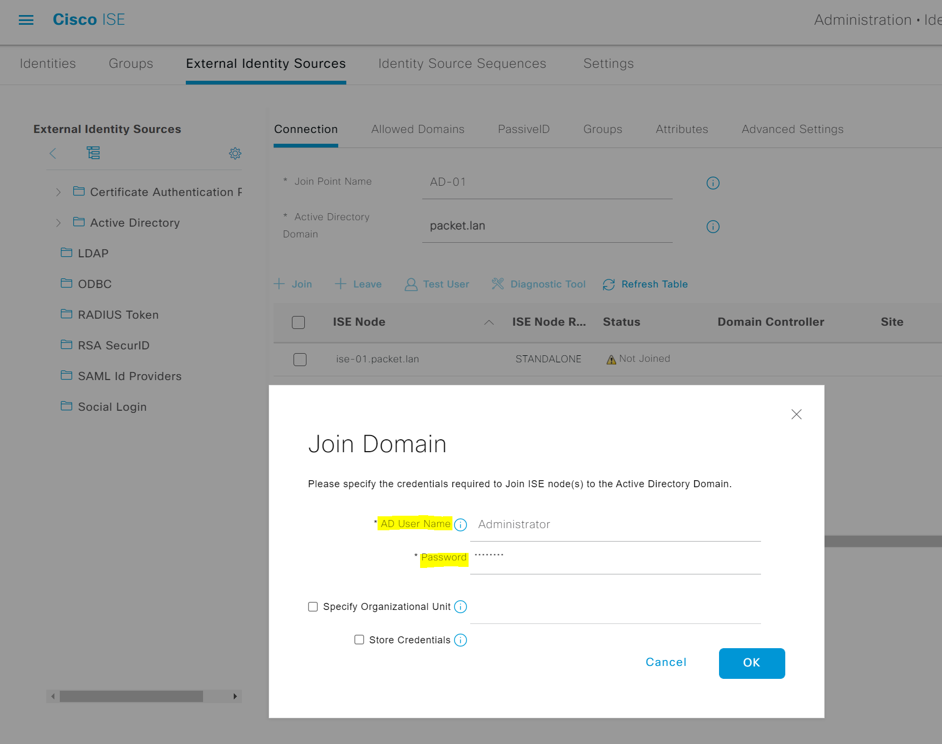Enable Specify Organizational Unit
Screen dimensions: 942x744
pos(313,606)
